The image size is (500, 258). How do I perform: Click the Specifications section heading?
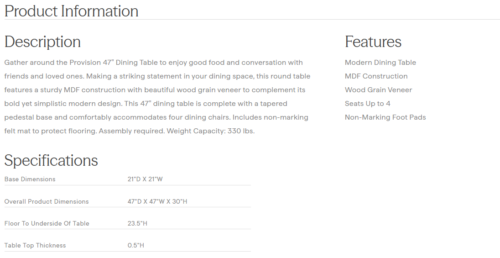(x=51, y=160)
